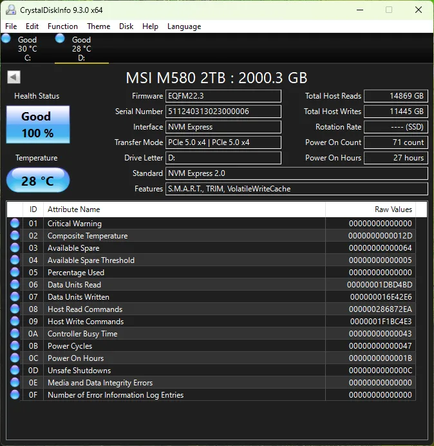Click status orb for Critical Warning row
The height and width of the screenshot is (446, 434).
coord(15,223)
